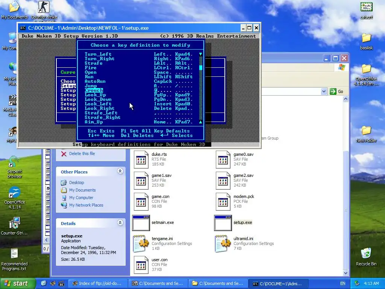Open Recommended Programs.txt file

coord(14,260)
